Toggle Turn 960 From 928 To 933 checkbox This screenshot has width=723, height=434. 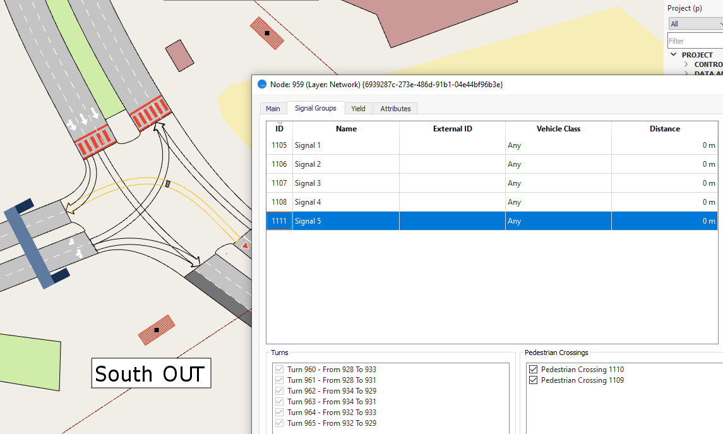tap(279, 370)
